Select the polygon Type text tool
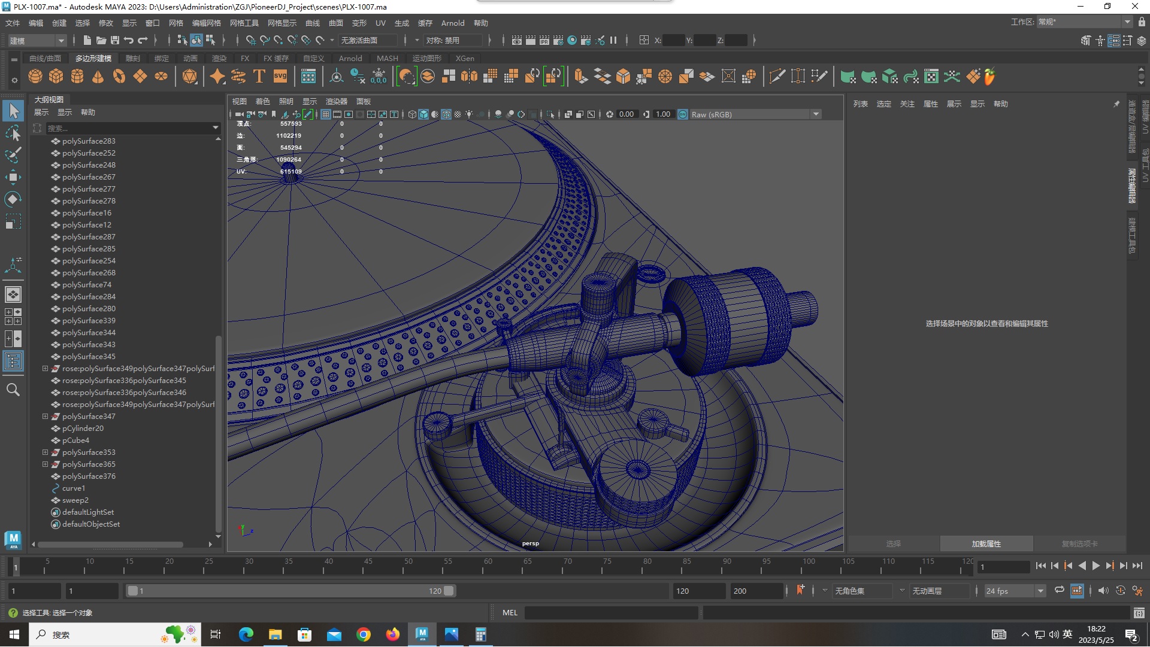 tap(259, 77)
